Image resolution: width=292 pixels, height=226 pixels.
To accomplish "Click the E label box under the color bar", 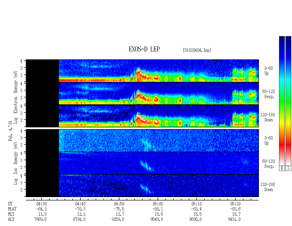I will (282, 168).
